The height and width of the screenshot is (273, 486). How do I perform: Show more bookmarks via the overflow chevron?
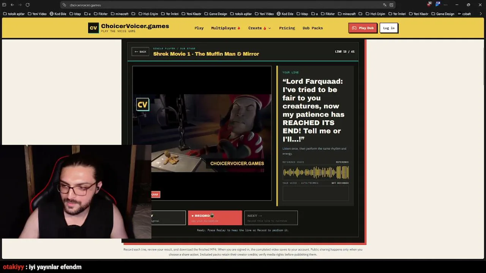(459, 14)
